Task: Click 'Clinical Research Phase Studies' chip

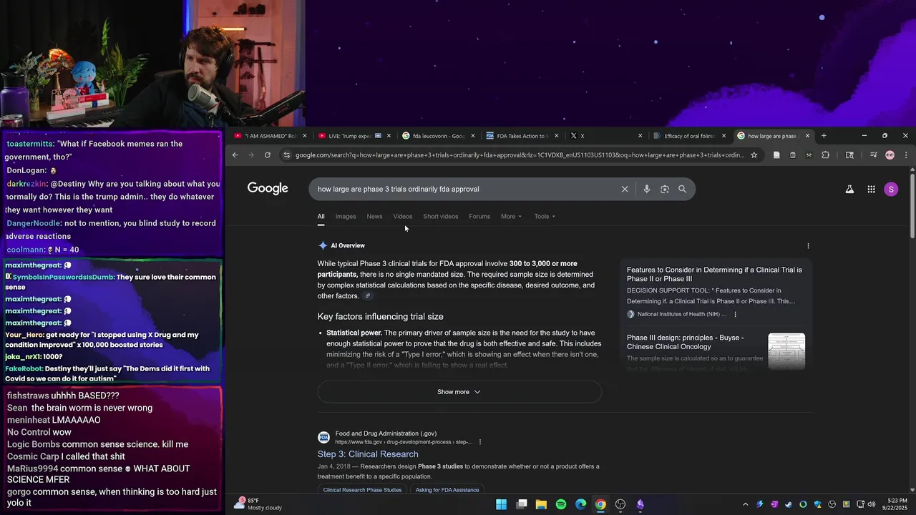Action: click(x=362, y=490)
